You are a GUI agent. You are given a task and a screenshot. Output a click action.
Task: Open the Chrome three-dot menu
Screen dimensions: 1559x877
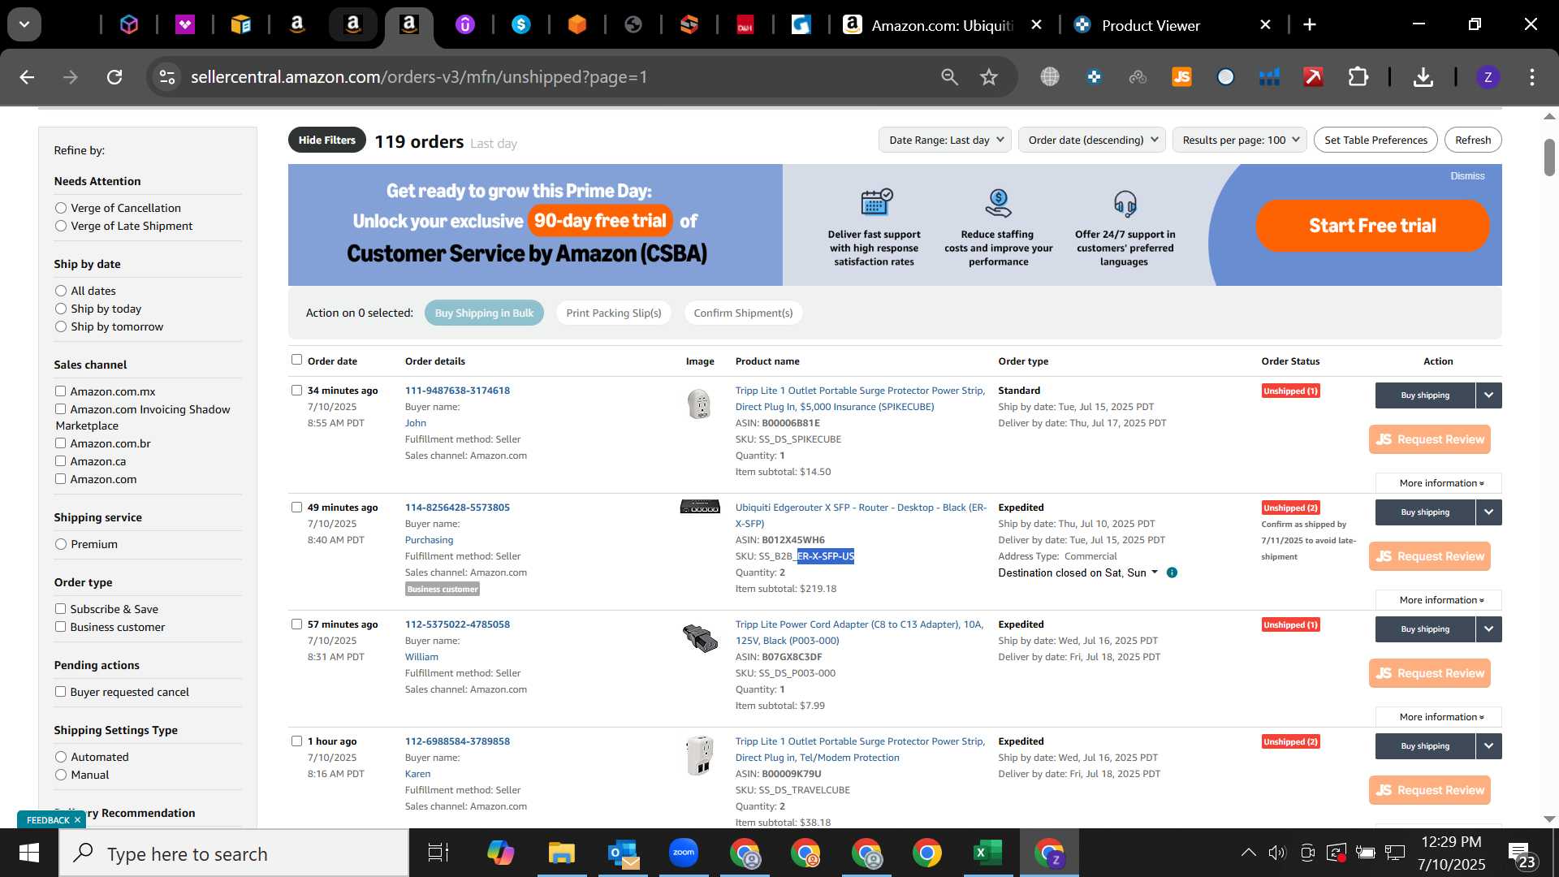(x=1531, y=77)
